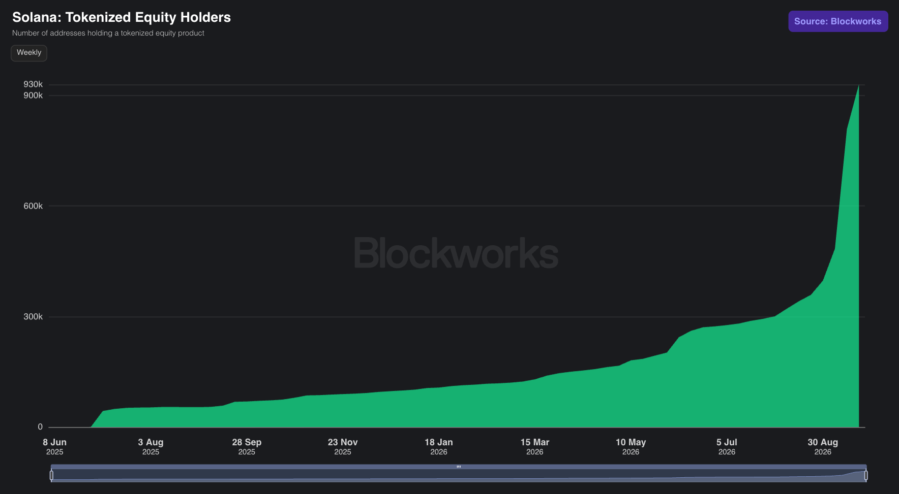Click the '18 Jan 2026' x-axis label
The height and width of the screenshot is (494, 899).
click(x=439, y=447)
